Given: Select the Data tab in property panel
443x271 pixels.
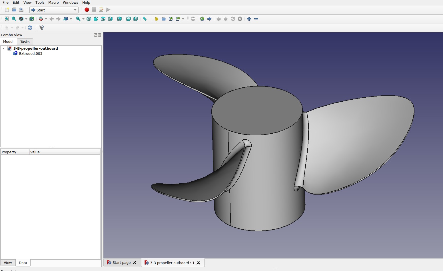Looking at the screenshot, I should [23, 263].
